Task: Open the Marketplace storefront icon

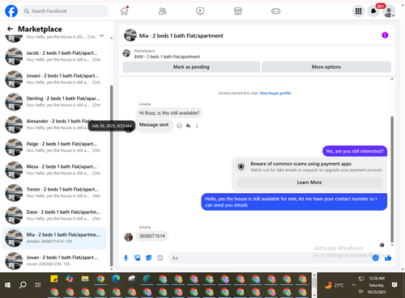Action: click(238, 11)
